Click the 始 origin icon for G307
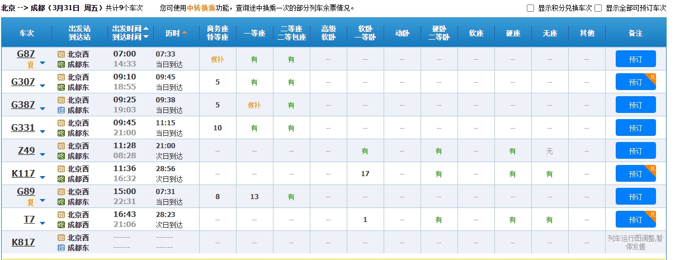This screenshot has height=260, width=675. (62, 77)
